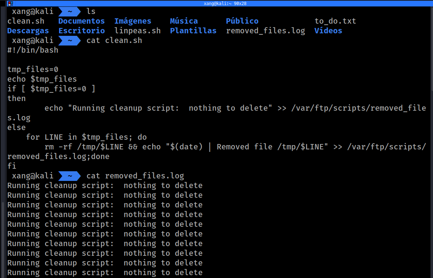Click the Descargas folder name
The image size is (433, 278).
click(x=28, y=31)
